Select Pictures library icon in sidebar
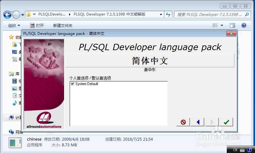255x153 pixels. (x=15, y=89)
